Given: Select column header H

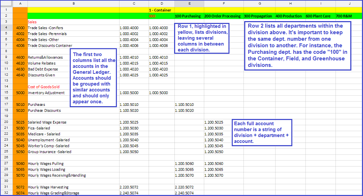Looking at the screenshot, I should tap(290, 4).
